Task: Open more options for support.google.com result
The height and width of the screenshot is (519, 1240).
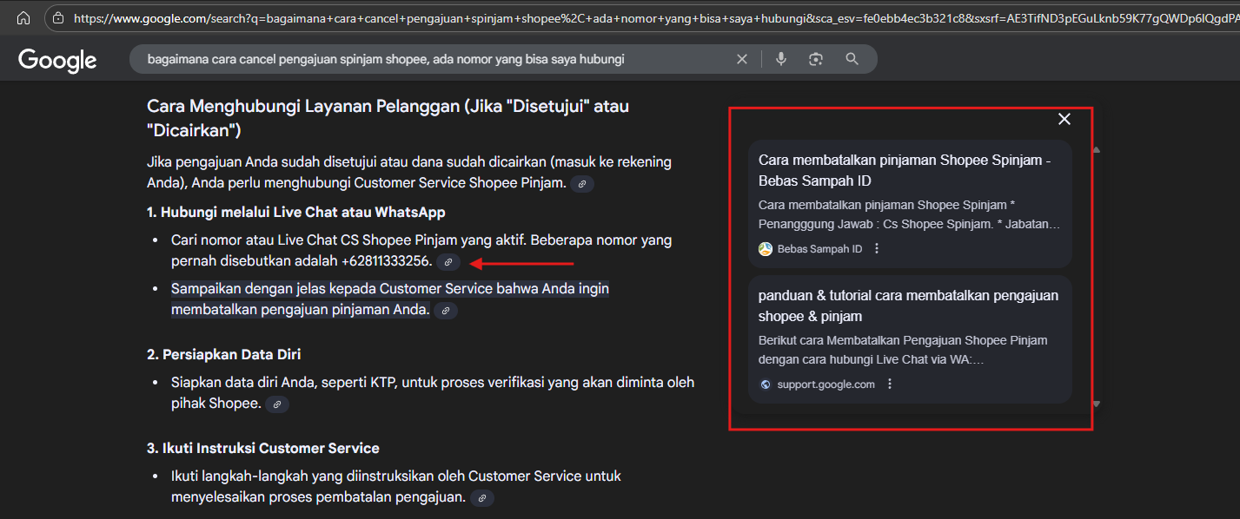Action: coord(889,384)
